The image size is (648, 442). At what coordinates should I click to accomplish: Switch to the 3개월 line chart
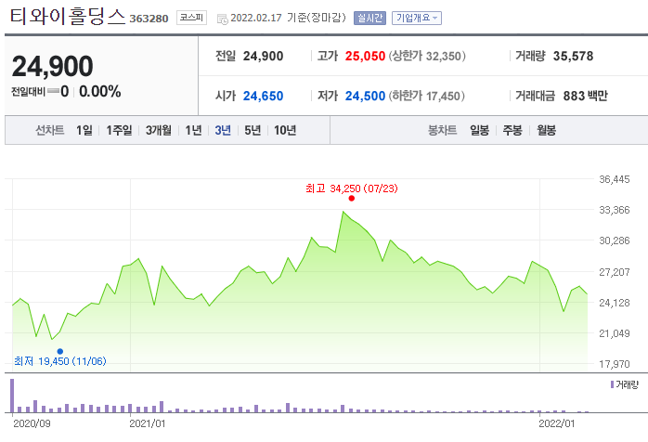pos(158,131)
